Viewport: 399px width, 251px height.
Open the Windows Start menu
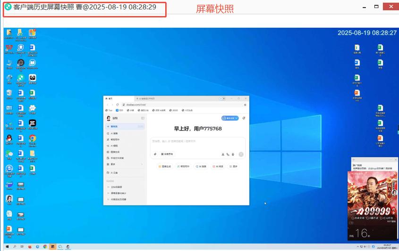(x=7, y=246)
